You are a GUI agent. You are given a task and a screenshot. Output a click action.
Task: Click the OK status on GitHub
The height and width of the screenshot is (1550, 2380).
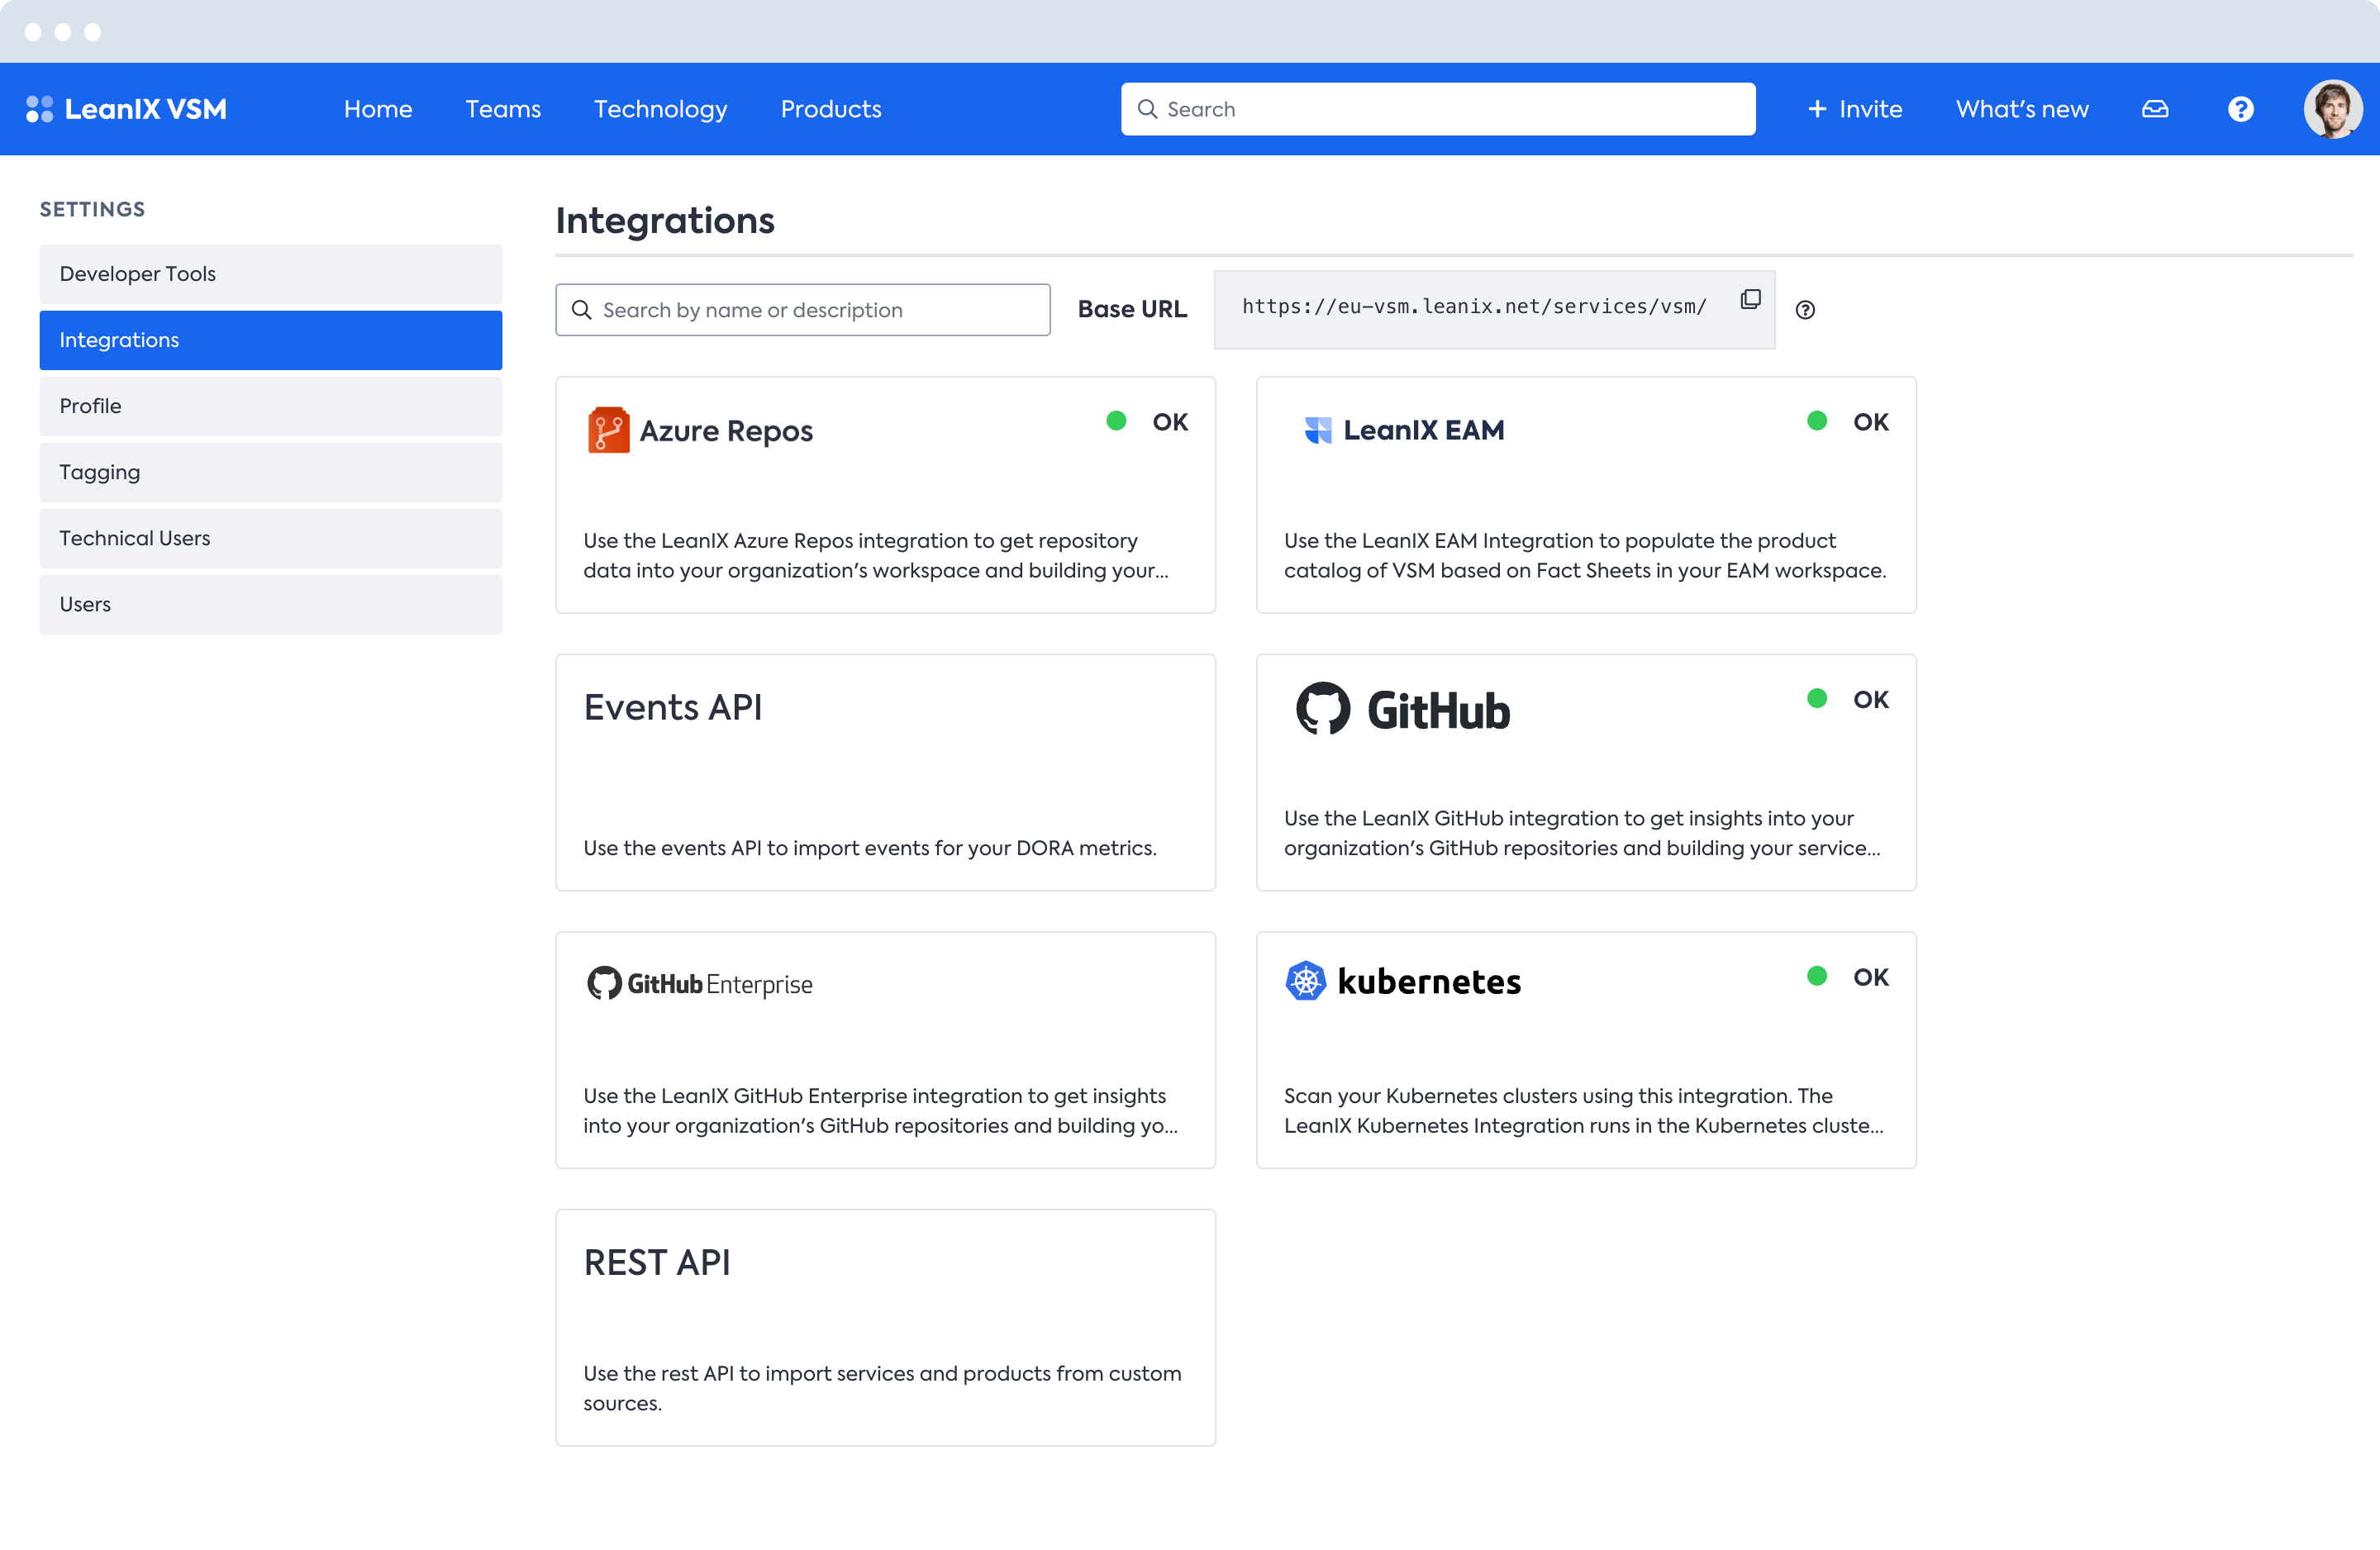1871,700
